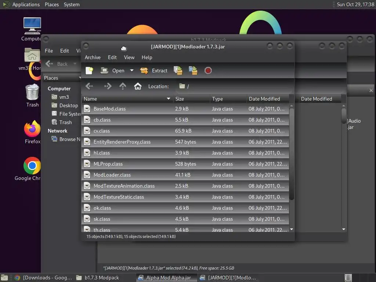Click the Open archive button
This screenshot has height=282, width=376.
click(112, 70)
